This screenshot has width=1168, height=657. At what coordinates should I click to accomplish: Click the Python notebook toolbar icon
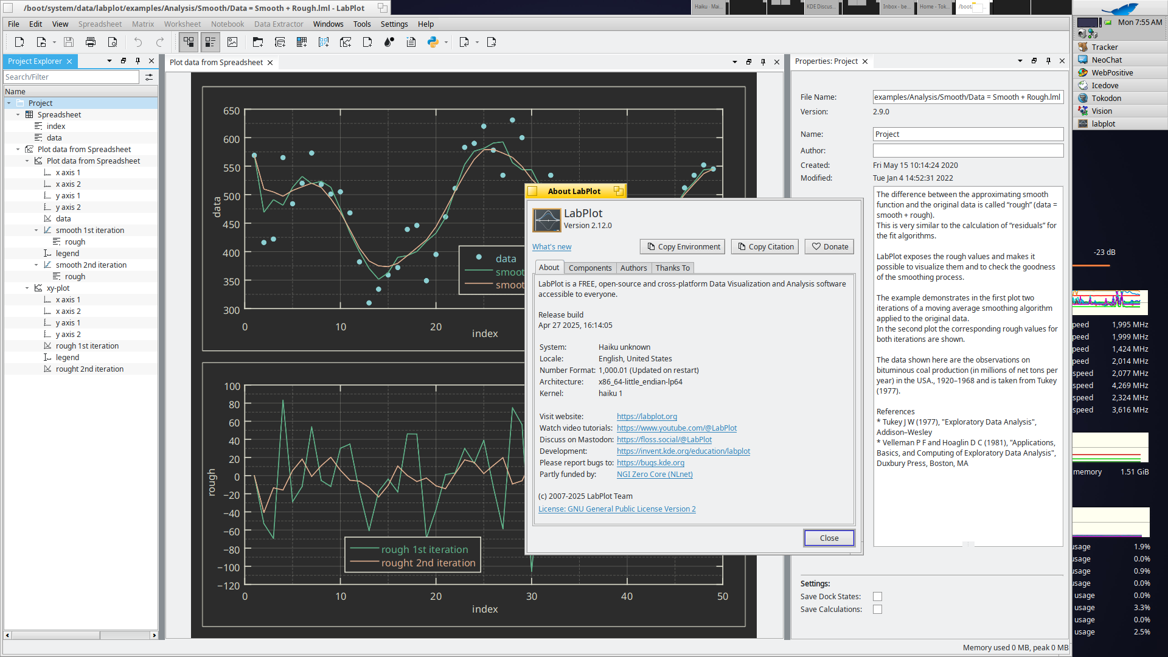[433, 42]
